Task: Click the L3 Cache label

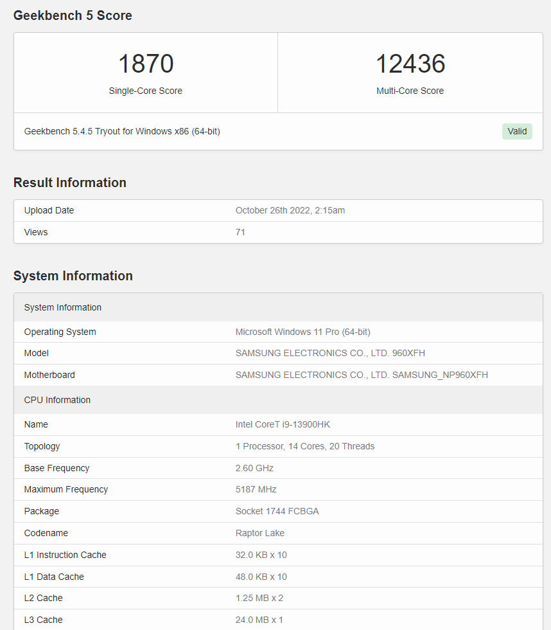Action: (43, 620)
